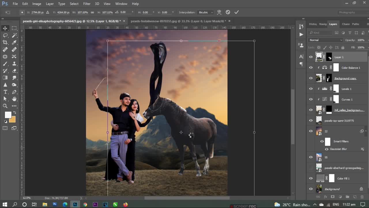
Task: Open the blend mode Normal dropdown
Action: 325,40
